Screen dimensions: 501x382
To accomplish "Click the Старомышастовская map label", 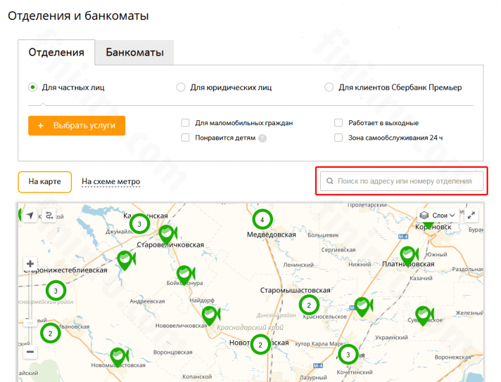I will [295, 291].
